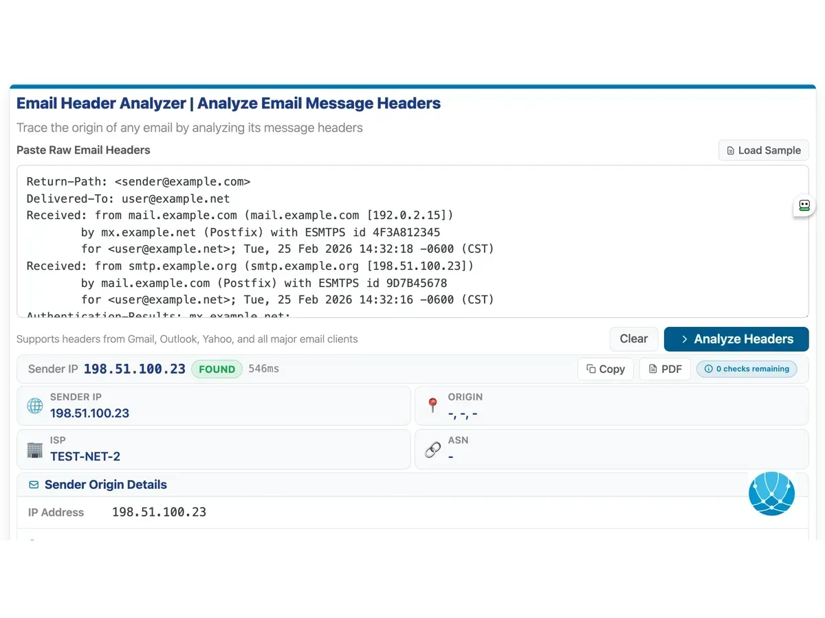This screenshot has width=825, height=618.
Task: Click inside the raw email headers textarea
Action: tap(412, 241)
